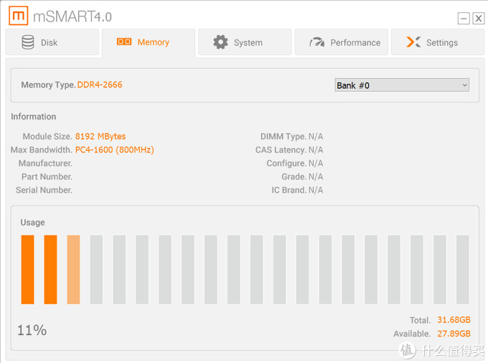The height and width of the screenshot is (363, 488).
Task: Click the last gray usage bar
Action: pos(462,269)
